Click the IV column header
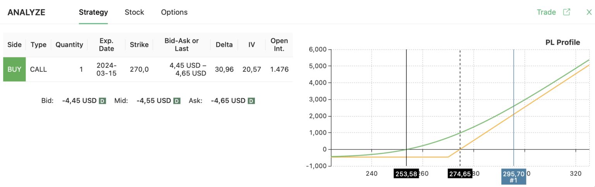 [251, 45]
